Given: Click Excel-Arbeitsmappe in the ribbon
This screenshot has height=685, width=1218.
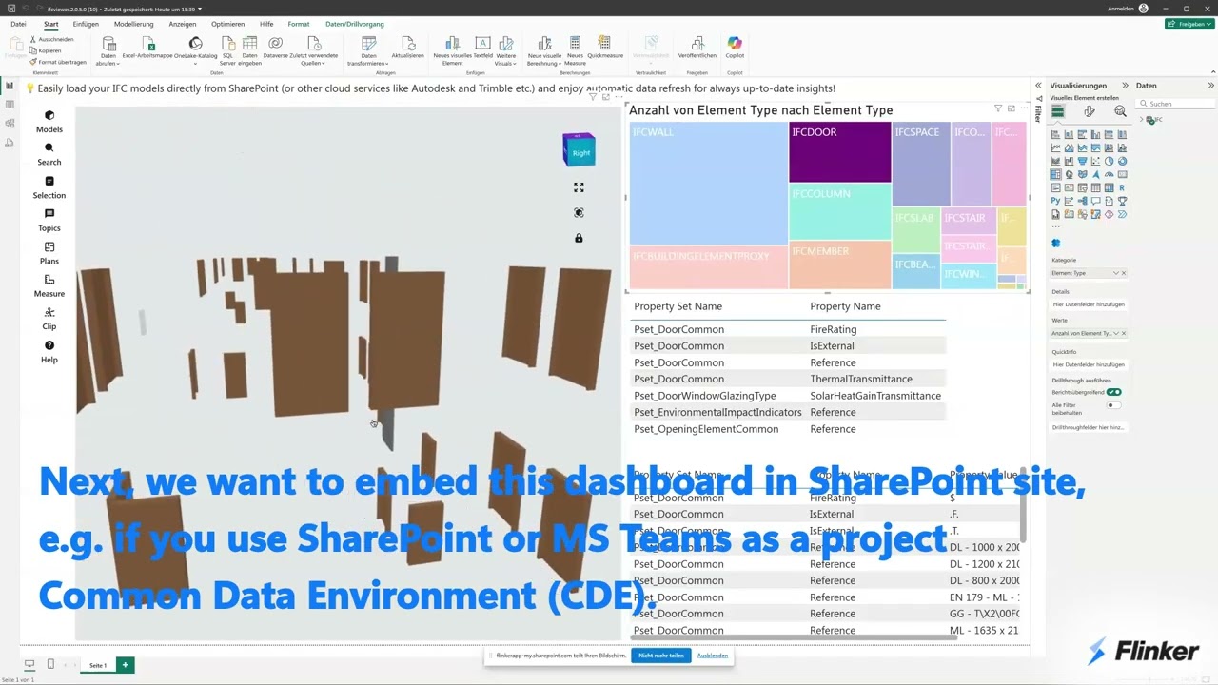Looking at the screenshot, I should [x=147, y=48].
